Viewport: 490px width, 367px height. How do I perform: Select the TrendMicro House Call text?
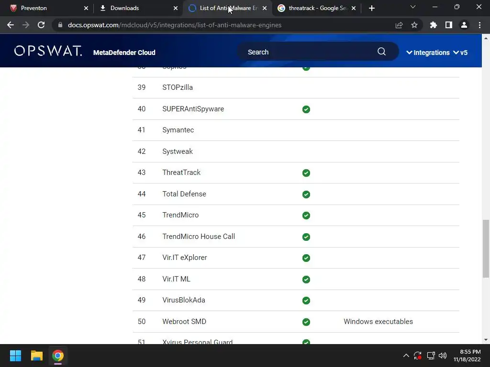pos(199,236)
